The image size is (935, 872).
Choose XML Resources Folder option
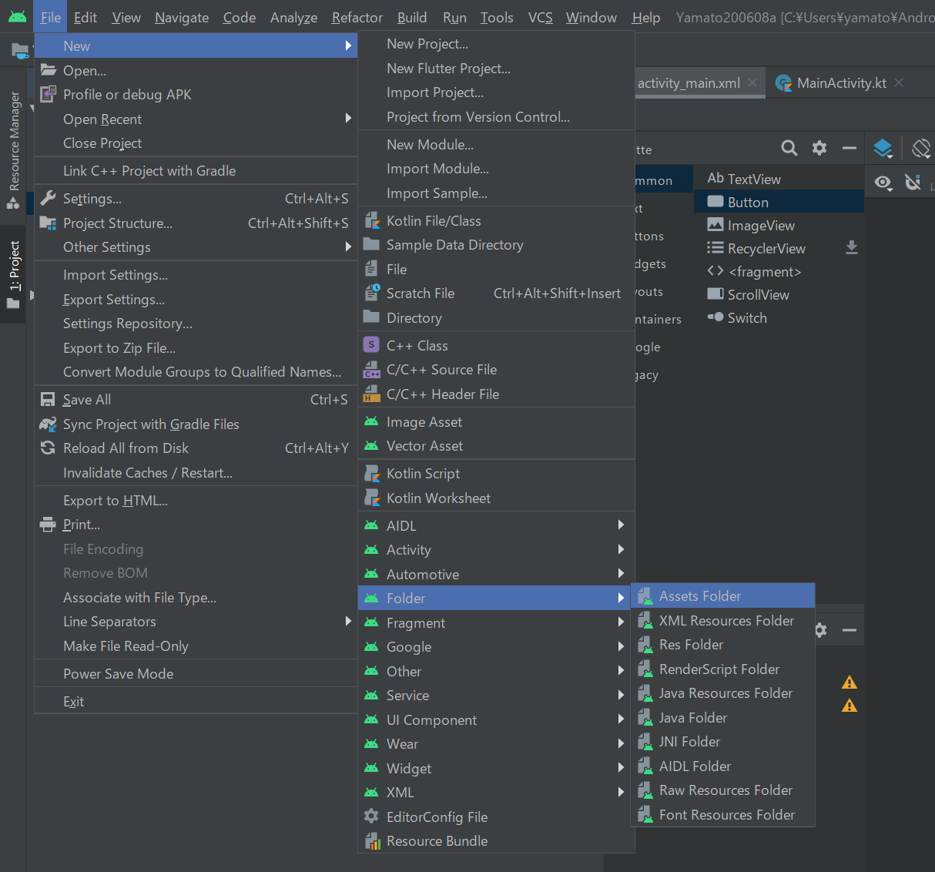[722, 621]
